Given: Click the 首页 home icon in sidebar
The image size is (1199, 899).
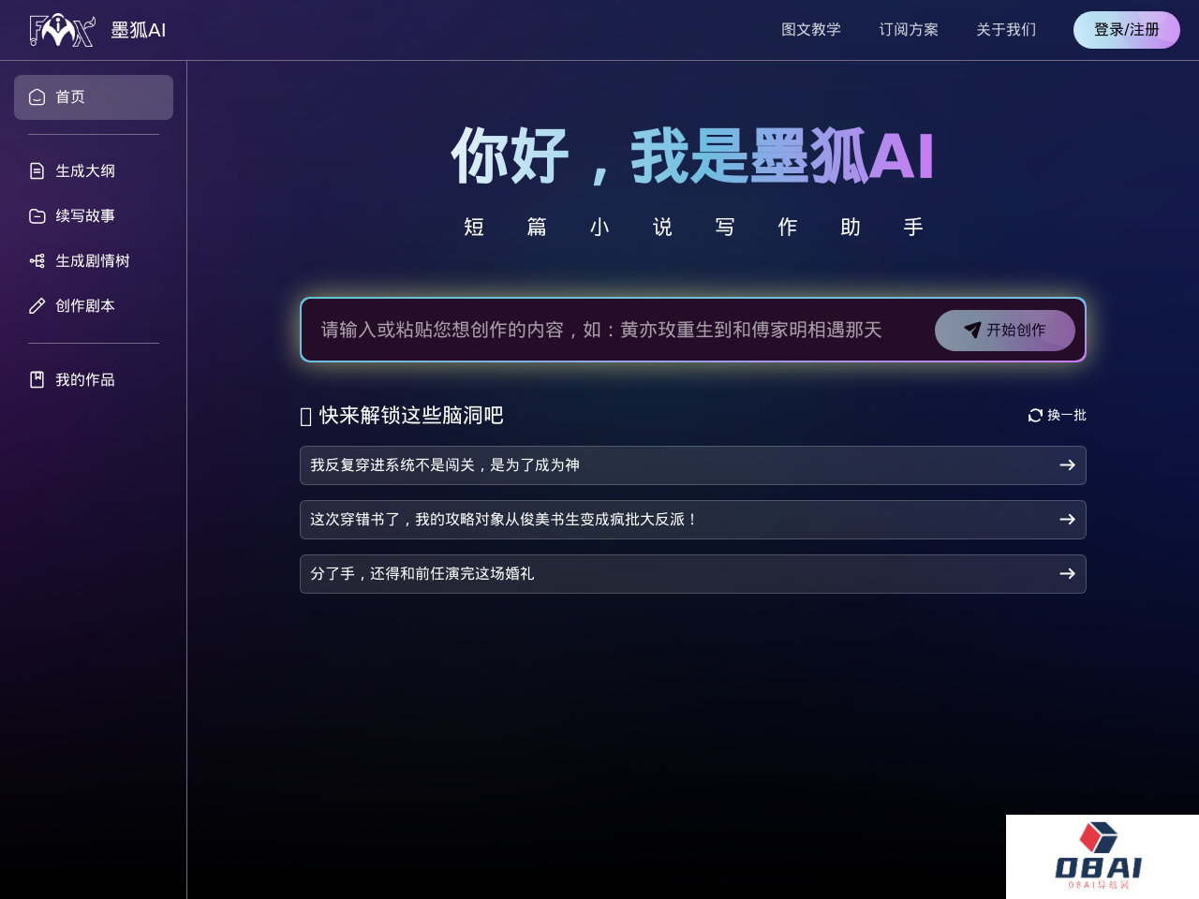Looking at the screenshot, I should [37, 97].
